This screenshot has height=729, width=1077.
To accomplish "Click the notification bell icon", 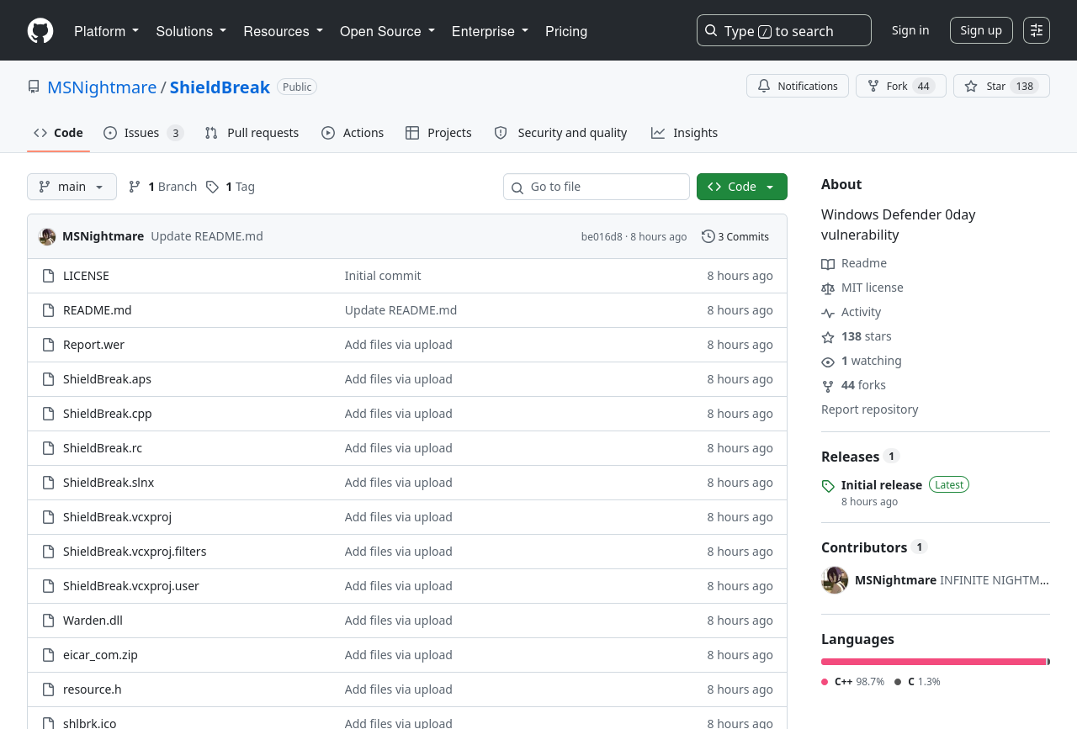I will 764,86.
